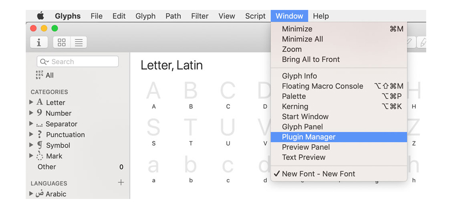Expand the Number category
This screenshot has width=451, height=208.
(32, 113)
